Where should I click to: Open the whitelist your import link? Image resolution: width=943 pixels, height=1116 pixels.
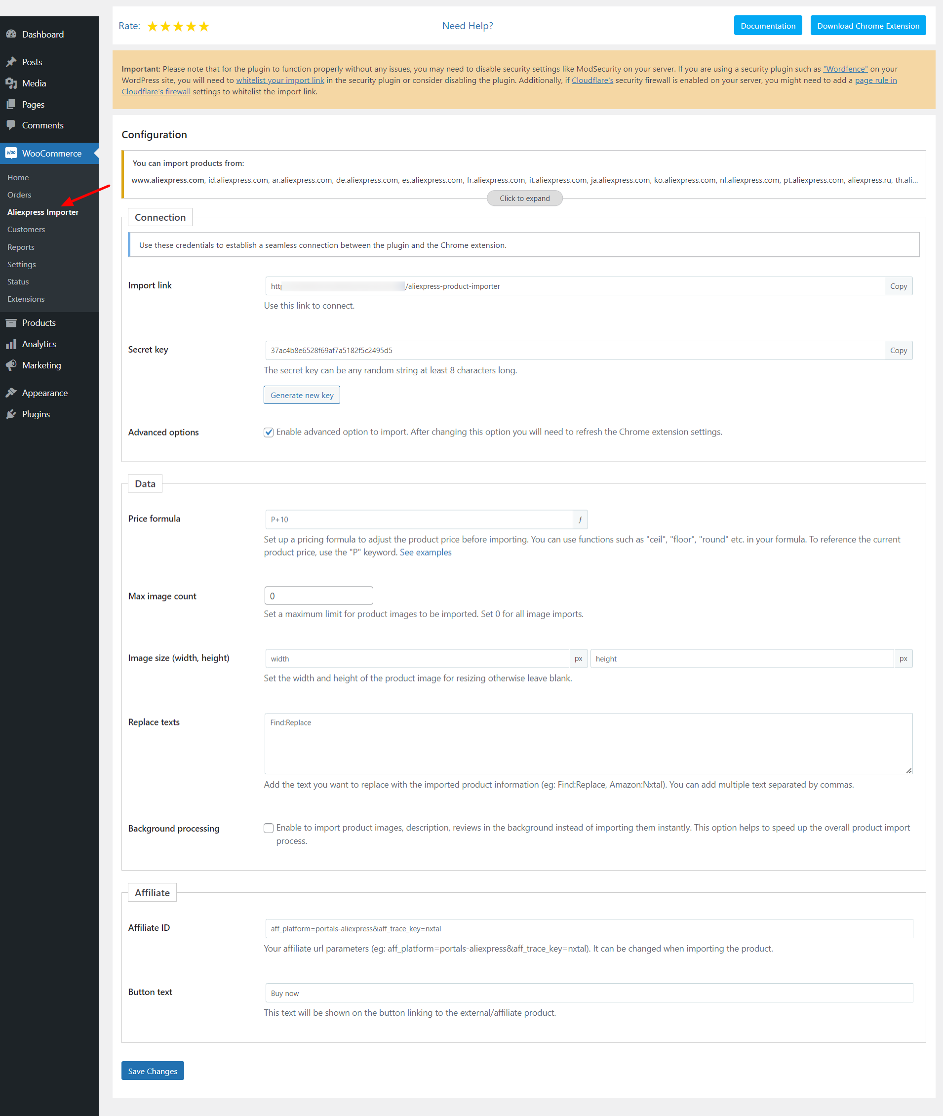tap(280, 80)
